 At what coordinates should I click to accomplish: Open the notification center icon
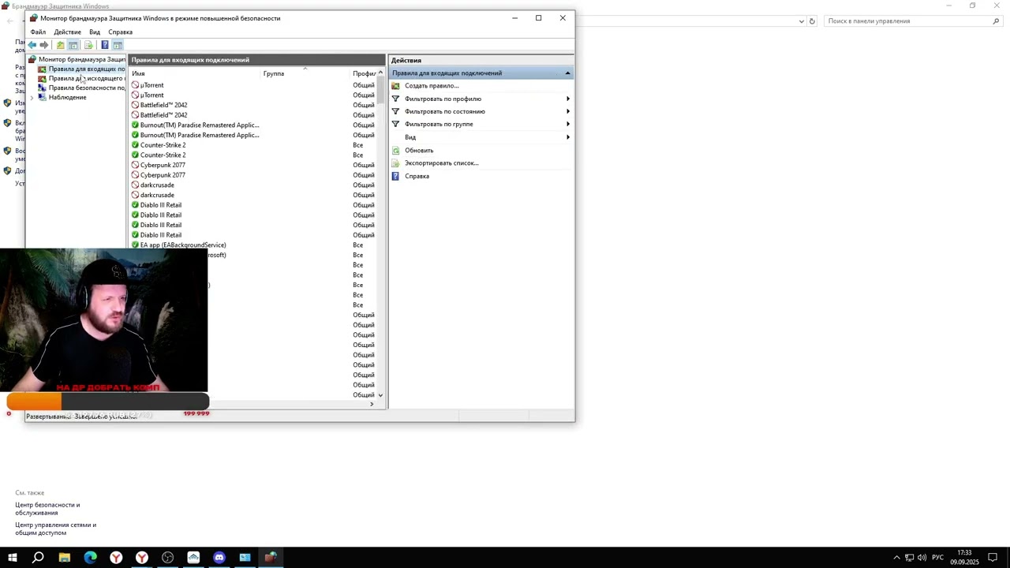[x=993, y=558]
